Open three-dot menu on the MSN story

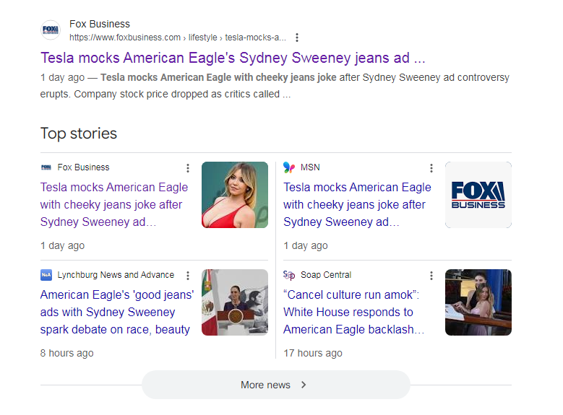pyautogui.click(x=431, y=168)
